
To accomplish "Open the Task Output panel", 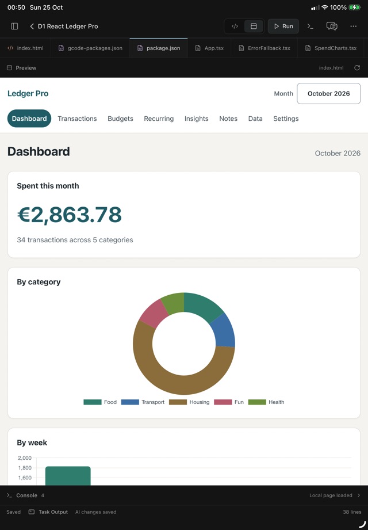I will pyautogui.click(x=48, y=512).
